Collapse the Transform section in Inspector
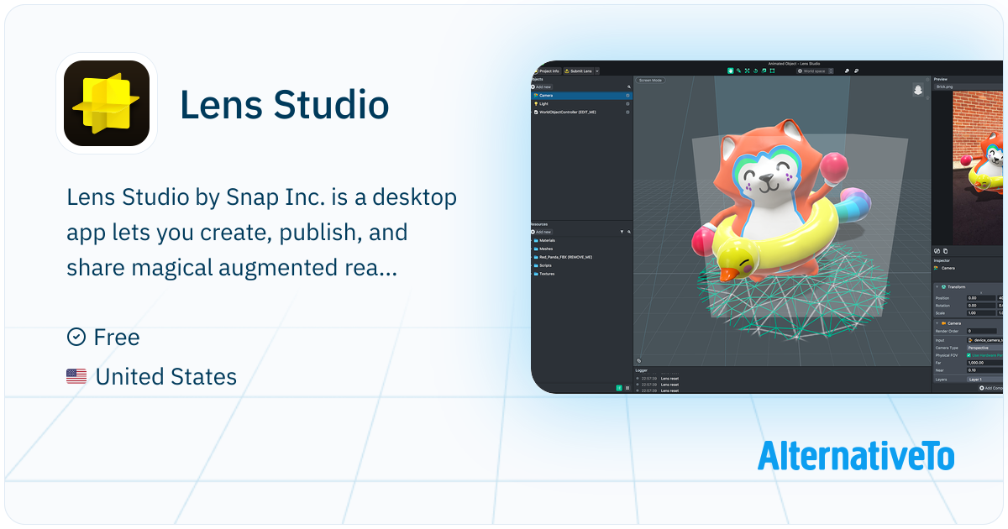Screen dimensions: 1008x529 pos(937,287)
